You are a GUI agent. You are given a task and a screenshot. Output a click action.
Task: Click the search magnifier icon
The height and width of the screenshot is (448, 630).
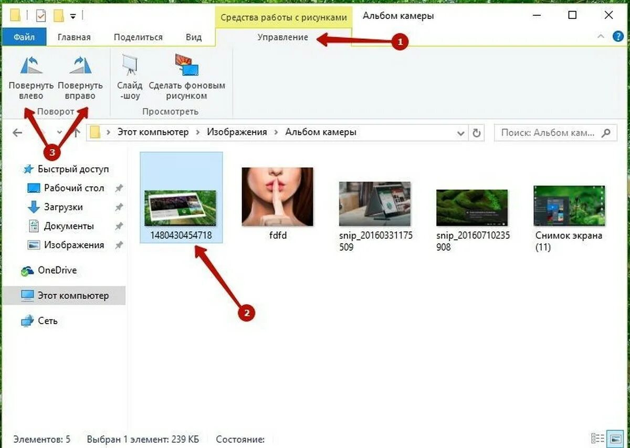[606, 133]
